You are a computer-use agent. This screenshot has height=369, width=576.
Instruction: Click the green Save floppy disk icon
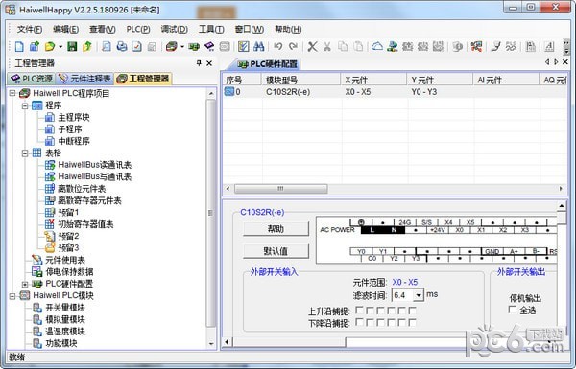[x=72, y=47]
